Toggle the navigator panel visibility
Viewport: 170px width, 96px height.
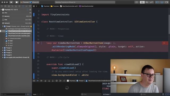tap(157, 2)
